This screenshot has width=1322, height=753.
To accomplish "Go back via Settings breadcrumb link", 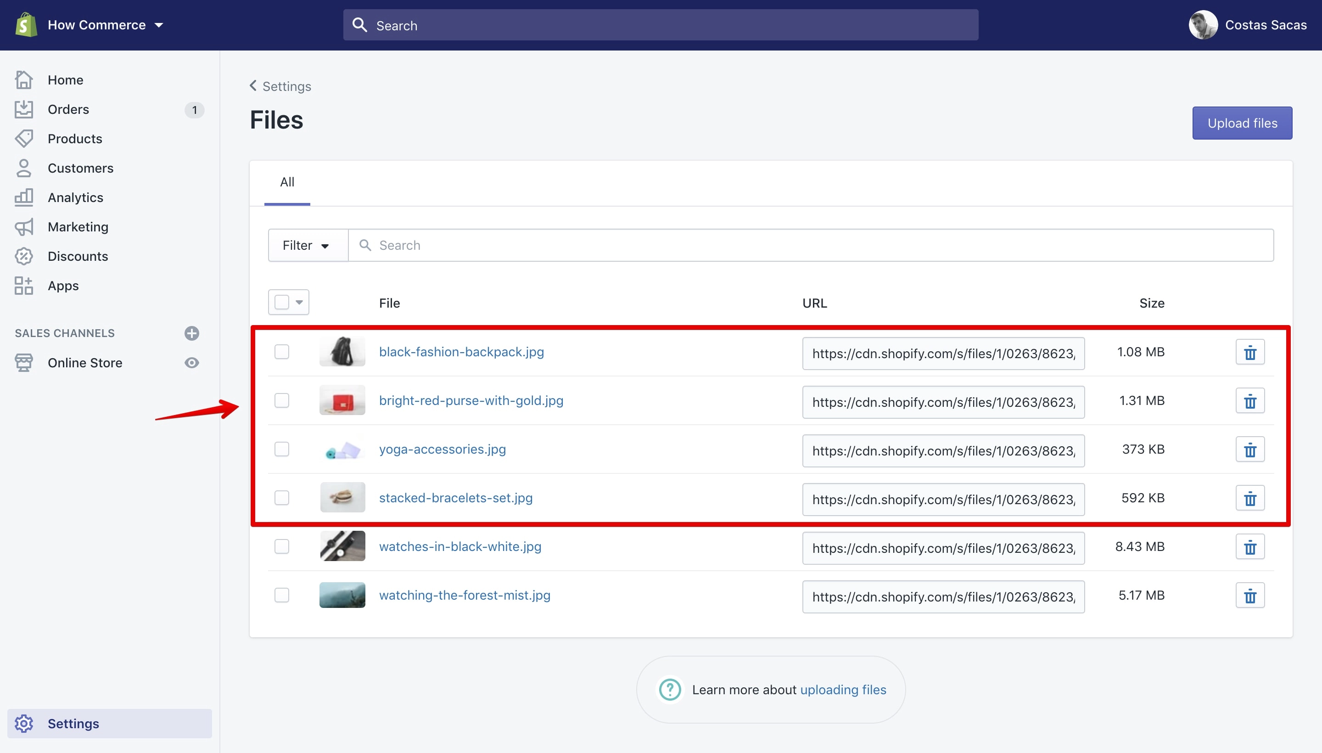I will pyautogui.click(x=287, y=86).
